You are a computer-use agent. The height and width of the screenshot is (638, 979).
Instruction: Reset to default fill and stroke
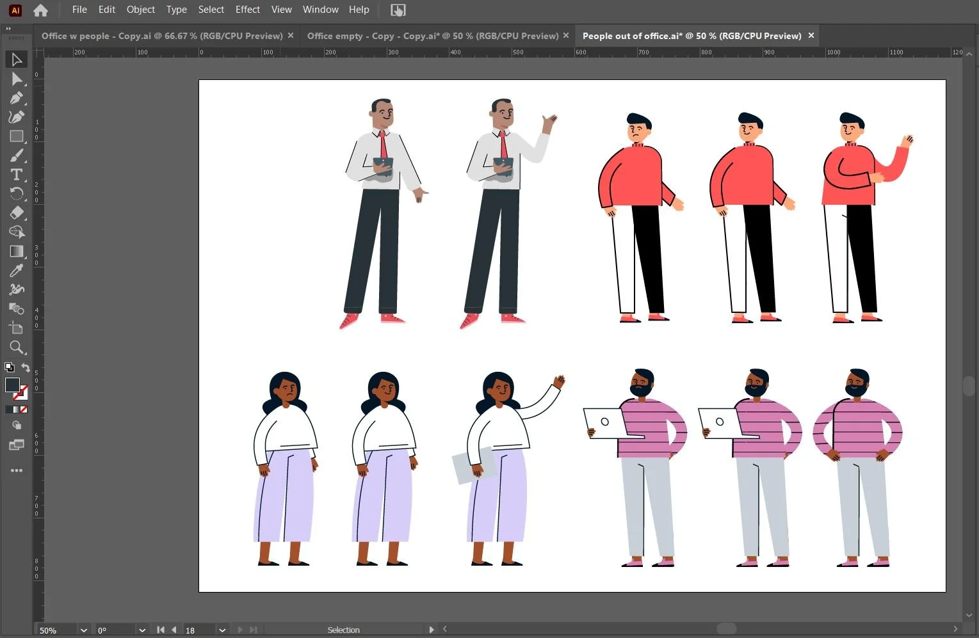pyautogui.click(x=9, y=367)
